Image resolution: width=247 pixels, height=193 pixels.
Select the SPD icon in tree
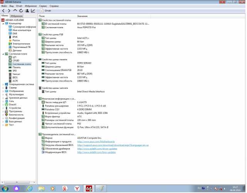point(10,71)
